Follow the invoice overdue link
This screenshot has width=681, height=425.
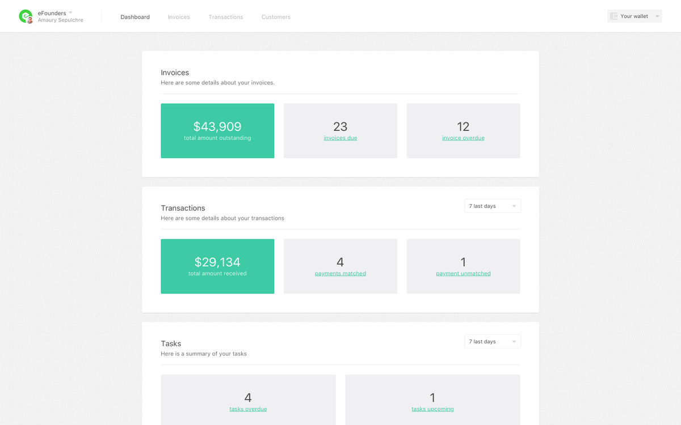point(464,138)
